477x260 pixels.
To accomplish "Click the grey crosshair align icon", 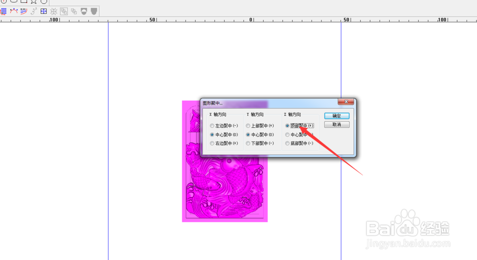I will click(54, 11).
